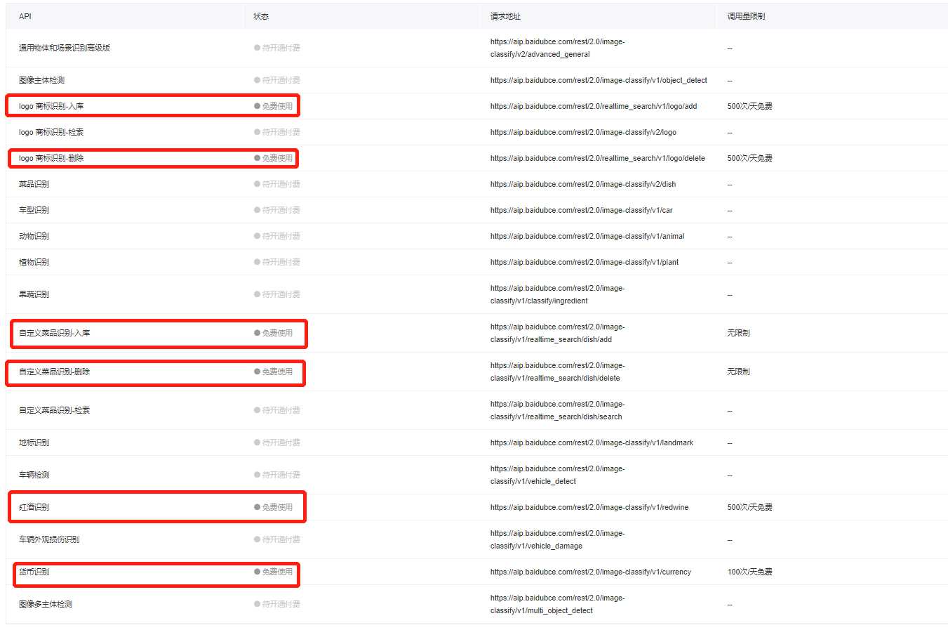Screen dimensions: 948x630
Task: Click the image-classify/v2/logo URL
Action: (583, 132)
